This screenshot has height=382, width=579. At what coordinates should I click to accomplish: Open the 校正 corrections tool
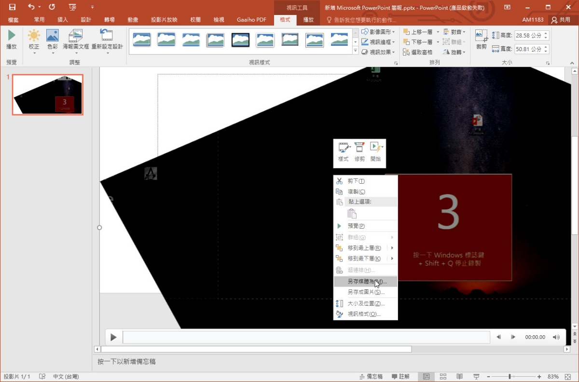pyautogui.click(x=34, y=40)
